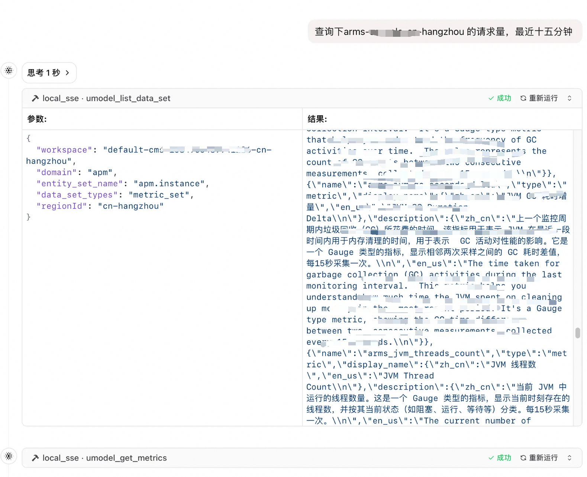Screen dimensions: 587x477
Task: Click the "regionId": "cn-hangzhou" line
Action: pyautogui.click(x=100, y=206)
